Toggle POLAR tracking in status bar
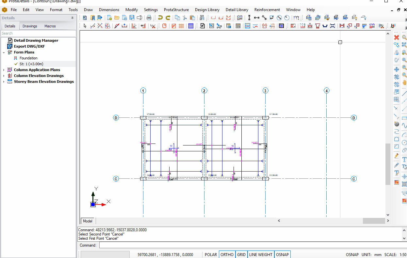The image size is (407, 258). (x=211, y=254)
